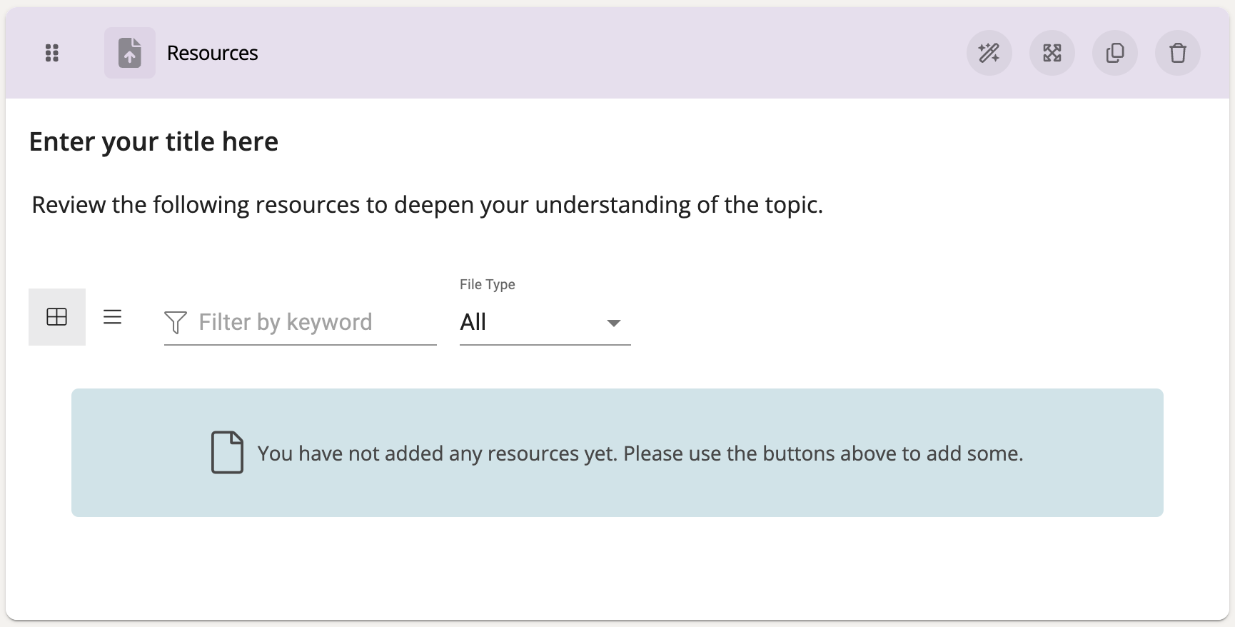
Task: Switch to grid view
Action: [57, 317]
